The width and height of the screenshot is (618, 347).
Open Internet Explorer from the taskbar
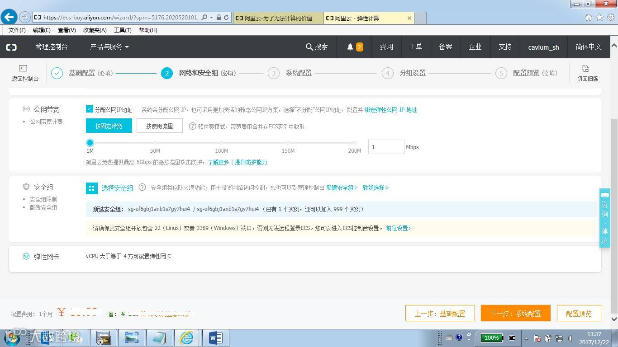[186, 338]
